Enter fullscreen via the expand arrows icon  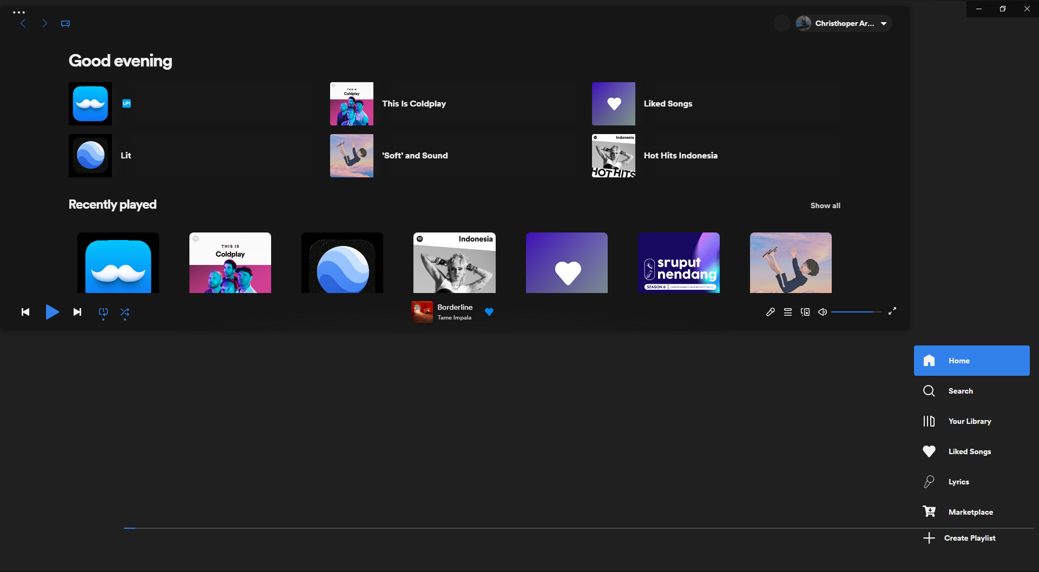[x=892, y=312]
